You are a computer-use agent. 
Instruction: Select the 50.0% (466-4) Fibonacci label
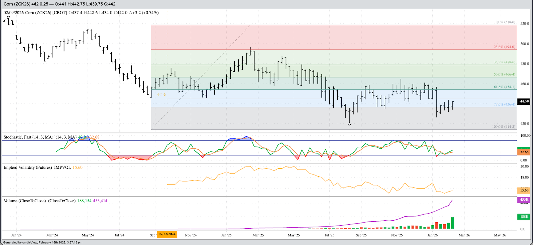(504, 74)
